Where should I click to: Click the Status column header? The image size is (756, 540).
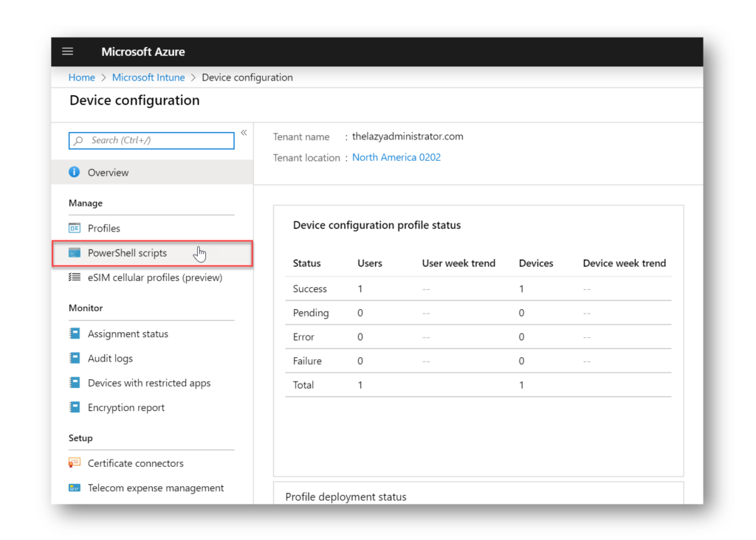306,263
